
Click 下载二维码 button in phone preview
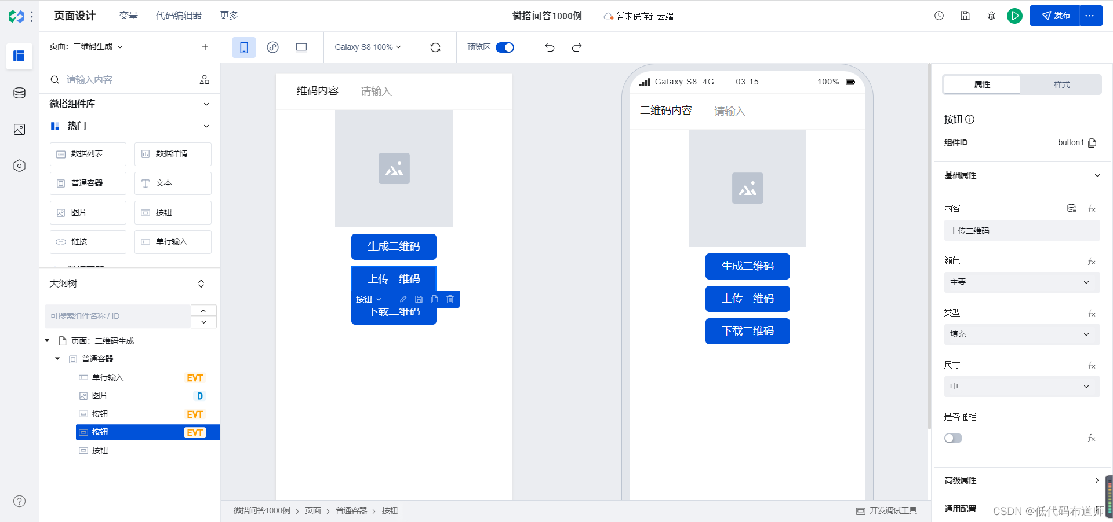click(x=748, y=331)
